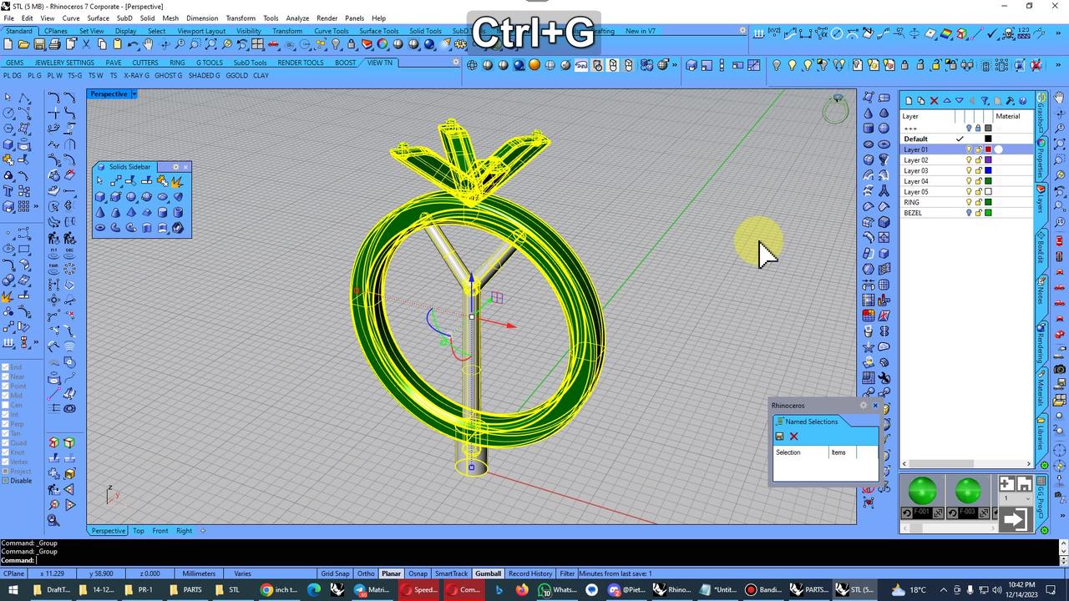Click the CLAY toolbar button
Image resolution: width=1069 pixels, height=601 pixels.
tap(260, 75)
